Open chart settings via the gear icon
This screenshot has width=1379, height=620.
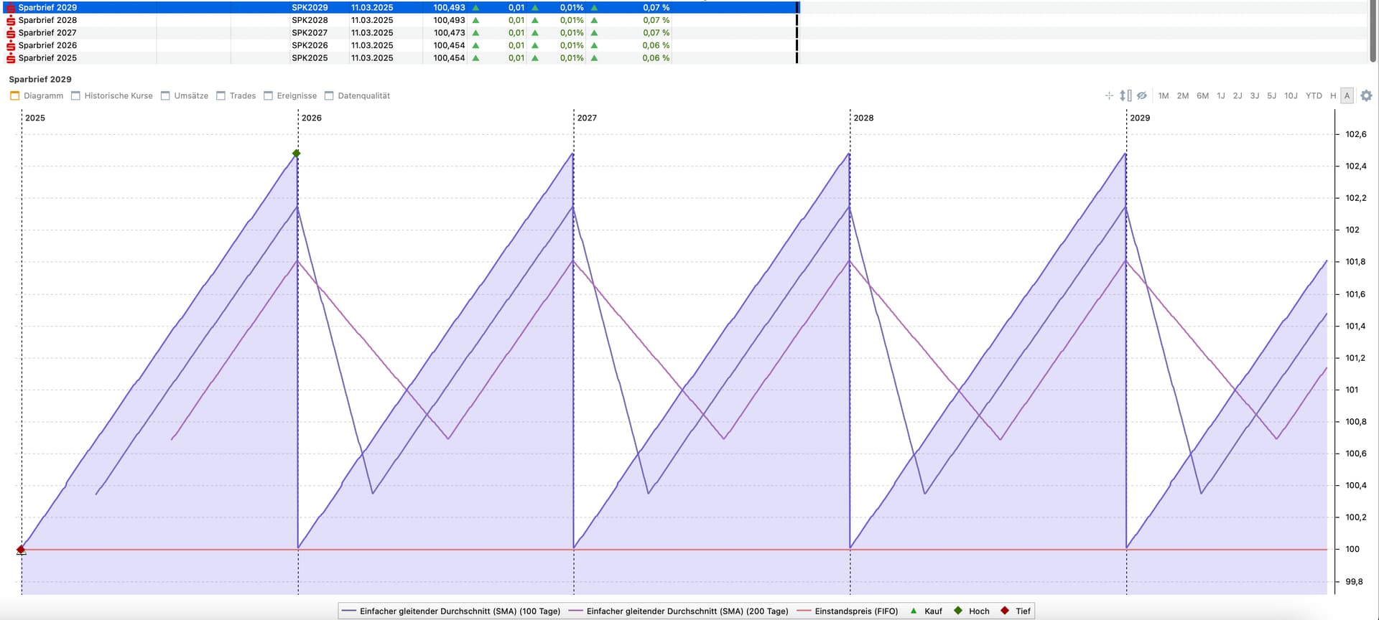pos(1366,95)
